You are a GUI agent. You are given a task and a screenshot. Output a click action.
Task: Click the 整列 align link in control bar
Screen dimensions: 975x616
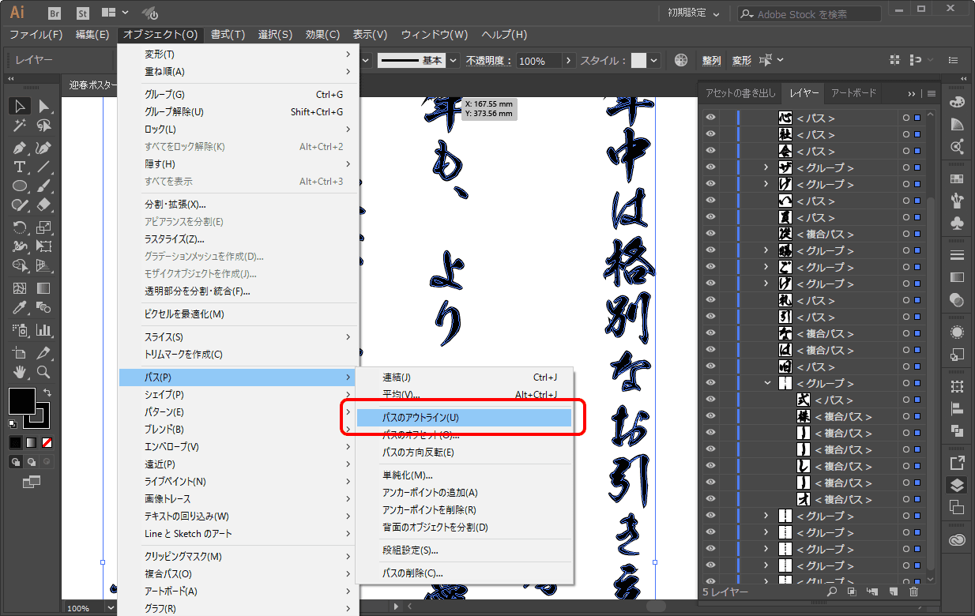tap(711, 61)
